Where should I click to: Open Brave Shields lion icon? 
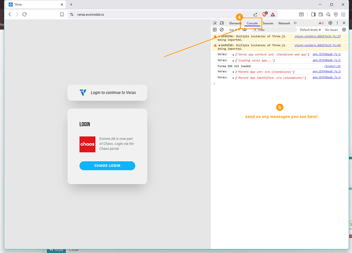(x=265, y=14)
